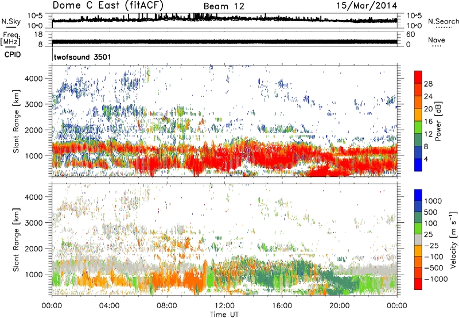
Task: Click the 'N.Search' legend label
Action: (x=443, y=21)
